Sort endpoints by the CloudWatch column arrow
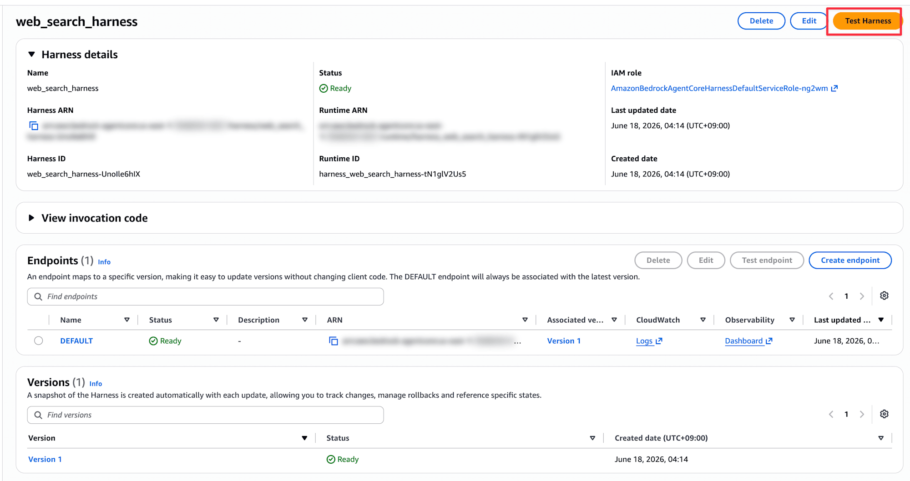The width and height of the screenshot is (910, 481). (x=703, y=320)
